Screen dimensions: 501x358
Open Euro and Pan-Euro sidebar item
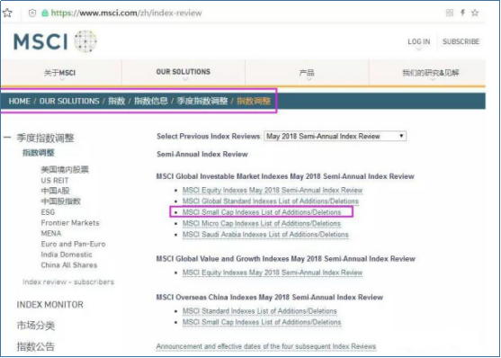(x=73, y=244)
